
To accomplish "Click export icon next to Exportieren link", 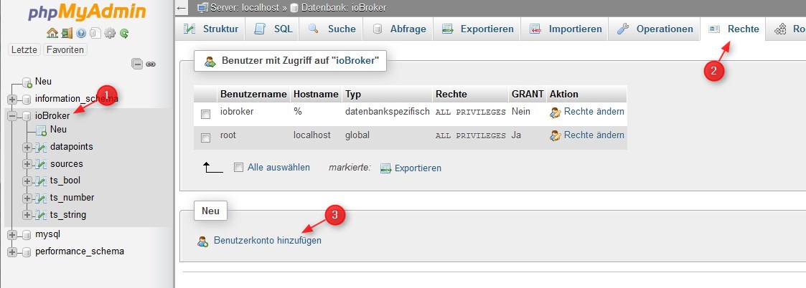I will 386,168.
